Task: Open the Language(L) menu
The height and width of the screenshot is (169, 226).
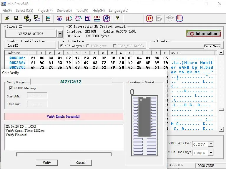Action: pyautogui.click(x=119, y=11)
